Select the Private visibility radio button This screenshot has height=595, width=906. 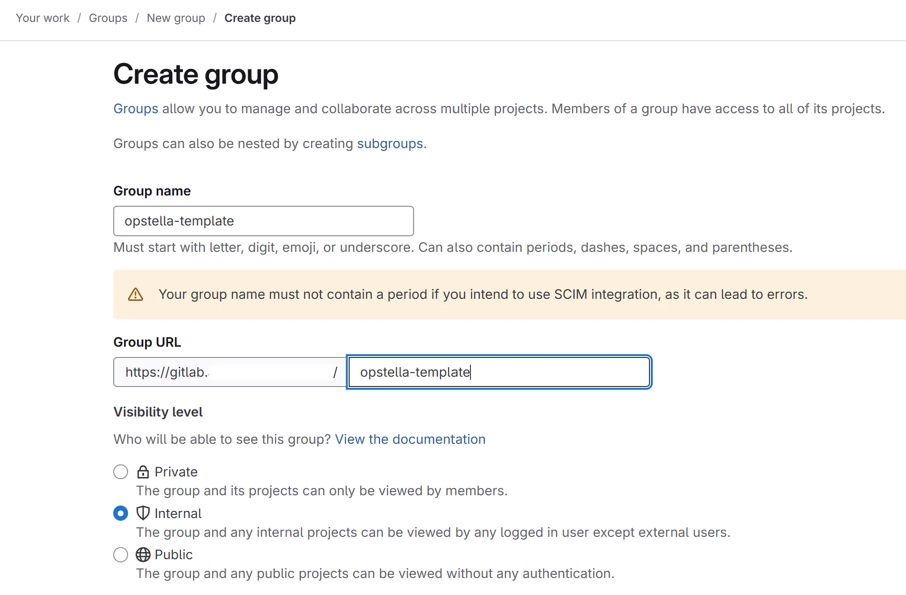coord(120,472)
